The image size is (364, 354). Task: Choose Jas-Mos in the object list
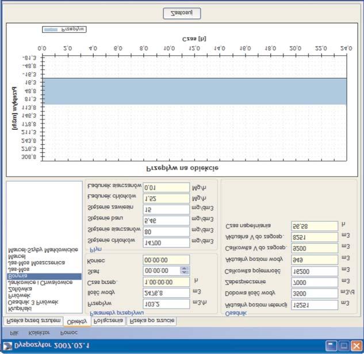[18, 270]
